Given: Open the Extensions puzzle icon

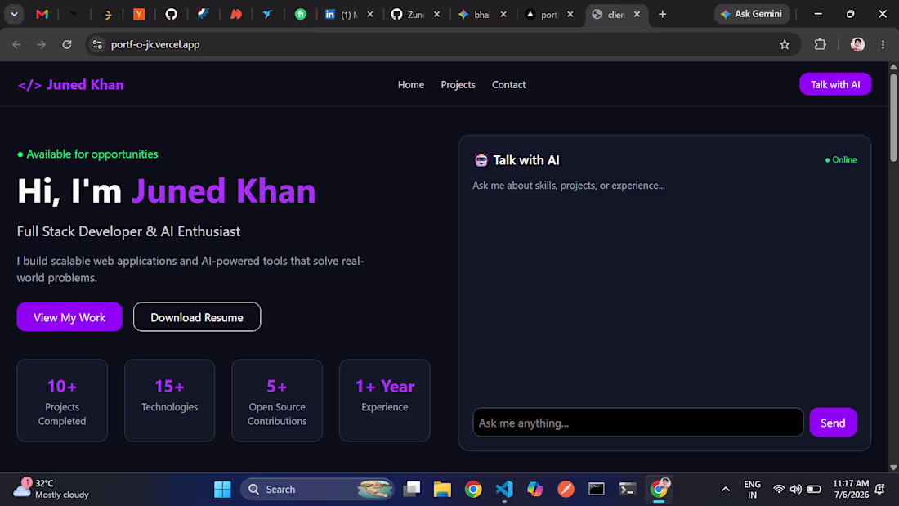Looking at the screenshot, I should (821, 44).
